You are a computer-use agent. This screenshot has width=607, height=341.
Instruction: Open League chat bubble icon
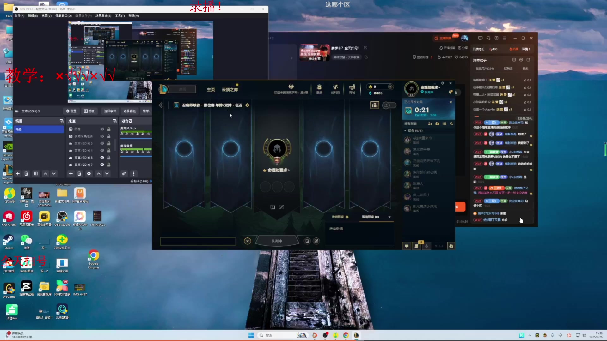coord(407,246)
